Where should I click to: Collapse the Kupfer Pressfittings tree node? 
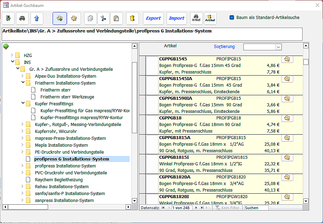pos(23,104)
